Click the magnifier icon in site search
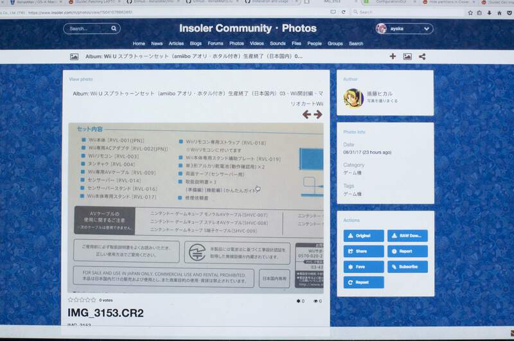 pyautogui.click(x=114, y=28)
